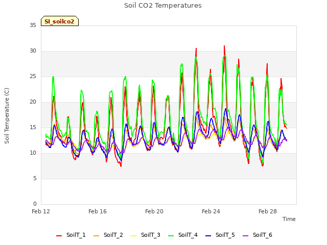This screenshot has height=245, width=327.
Task: Click the chart title Soil CO2 Temperatures
Action: click(x=163, y=6)
